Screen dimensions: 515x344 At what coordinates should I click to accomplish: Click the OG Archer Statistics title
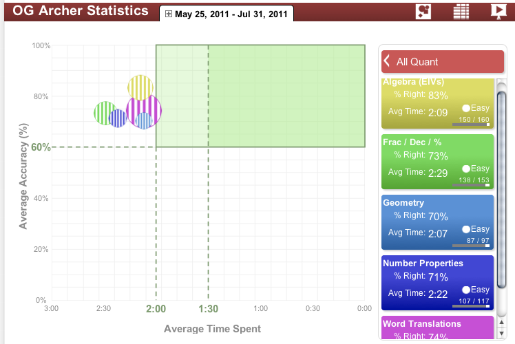pos(81,11)
